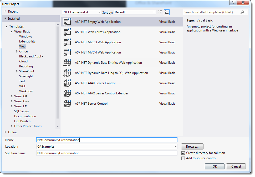This screenshot has height=177, width=255.
Task: Click the Dynamic Data Linq to SQL icon
Action: (x=67, y=73)
